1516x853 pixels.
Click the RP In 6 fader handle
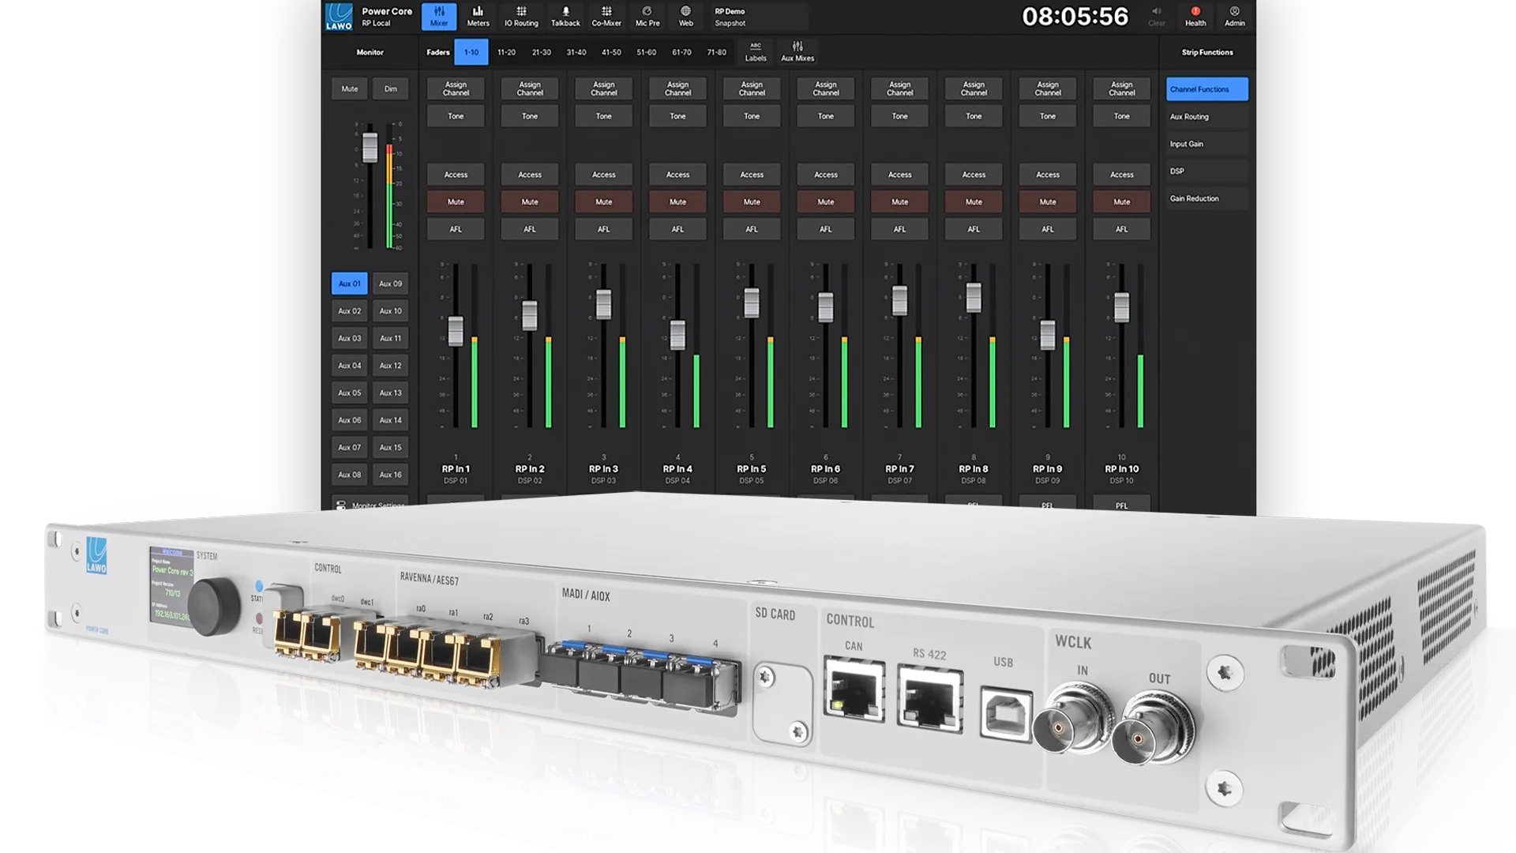826,307
